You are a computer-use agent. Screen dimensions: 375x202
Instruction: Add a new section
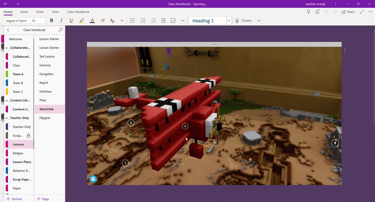[x=14, y=199]
